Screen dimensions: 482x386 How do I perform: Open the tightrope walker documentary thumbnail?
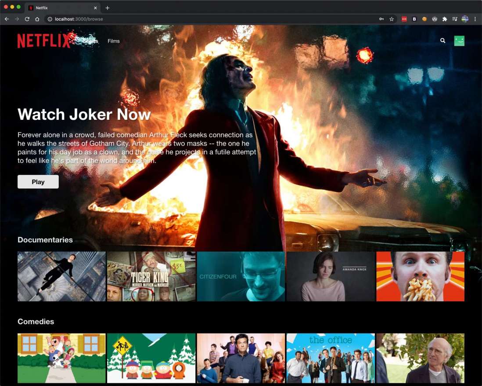click(61, 277)
